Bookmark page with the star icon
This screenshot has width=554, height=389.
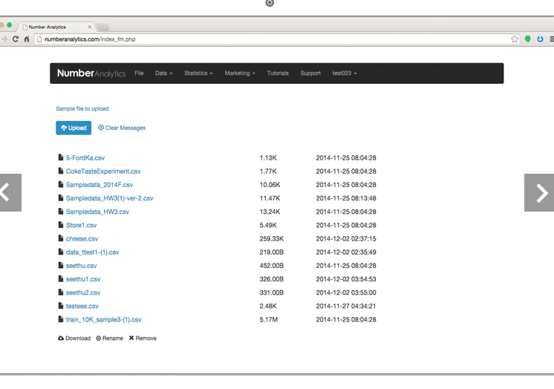(515, 39)
